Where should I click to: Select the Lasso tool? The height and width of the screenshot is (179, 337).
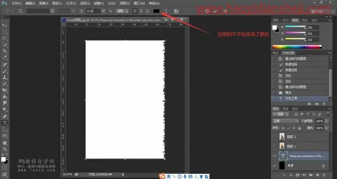click(4, 38)
